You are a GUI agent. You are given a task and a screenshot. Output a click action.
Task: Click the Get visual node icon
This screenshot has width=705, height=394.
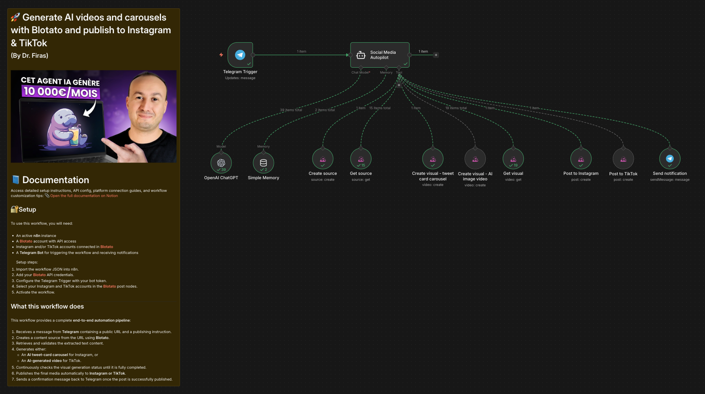coord(513,159)
